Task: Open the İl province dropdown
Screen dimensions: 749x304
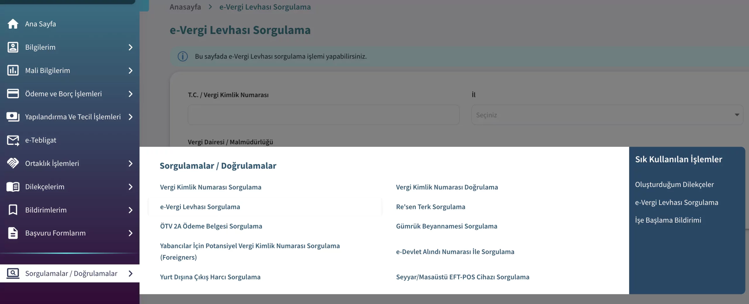Action: pyautogui.click(x=607, y=115)
